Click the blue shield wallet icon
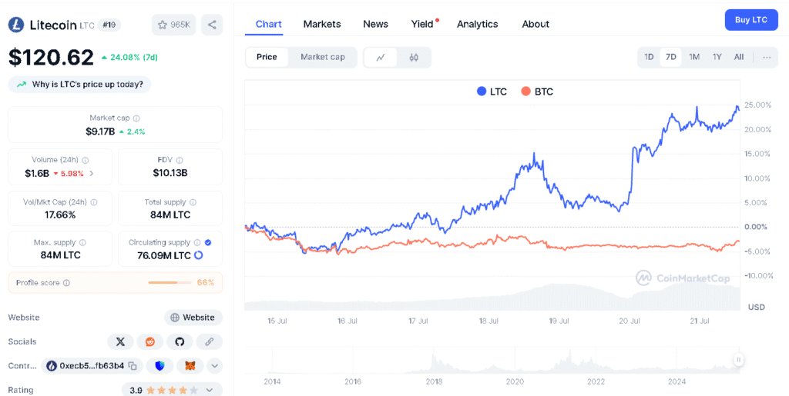 160,366
